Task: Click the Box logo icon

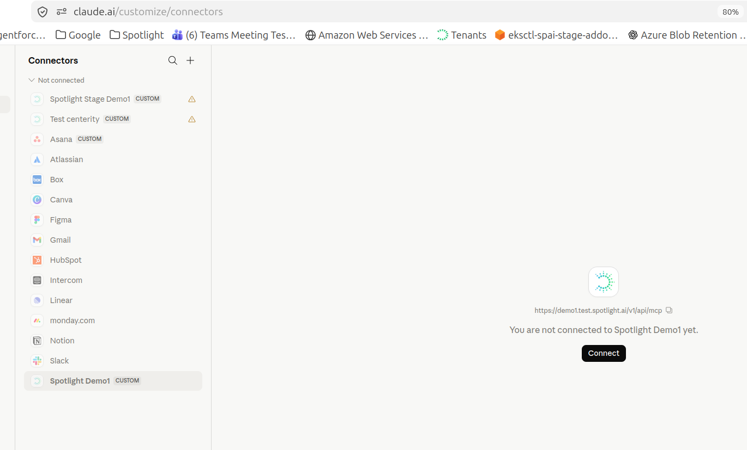Action: point(37,180)
